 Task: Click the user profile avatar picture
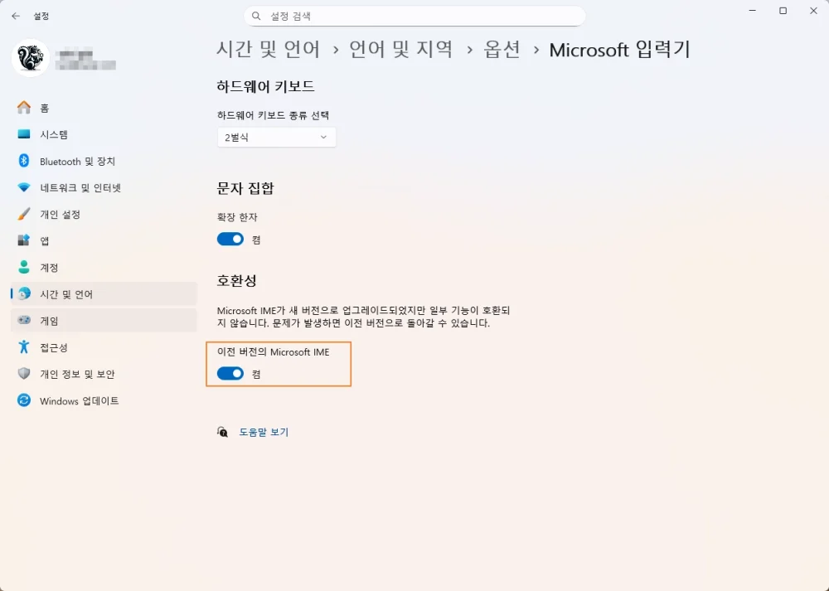[30, 59]
